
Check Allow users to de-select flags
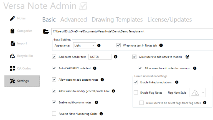coord(141,103)
